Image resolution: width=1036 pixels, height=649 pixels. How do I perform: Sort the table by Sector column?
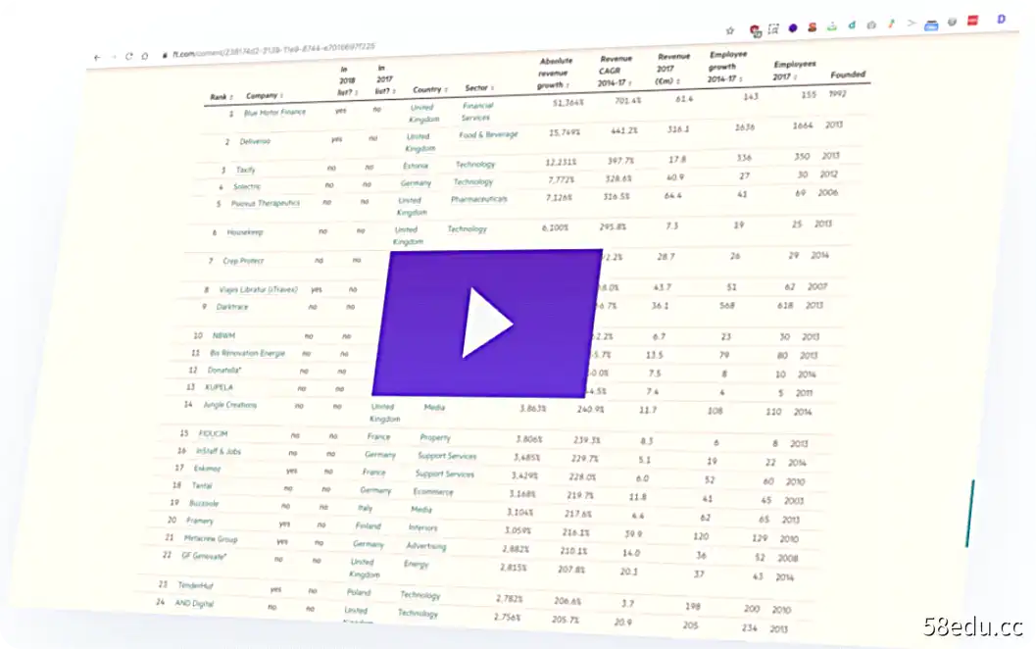(x=479, y=87)
